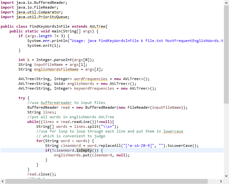229x184 pixels.
Task: Click the cleanWord variable declaration
Action: tap(71, 146)
